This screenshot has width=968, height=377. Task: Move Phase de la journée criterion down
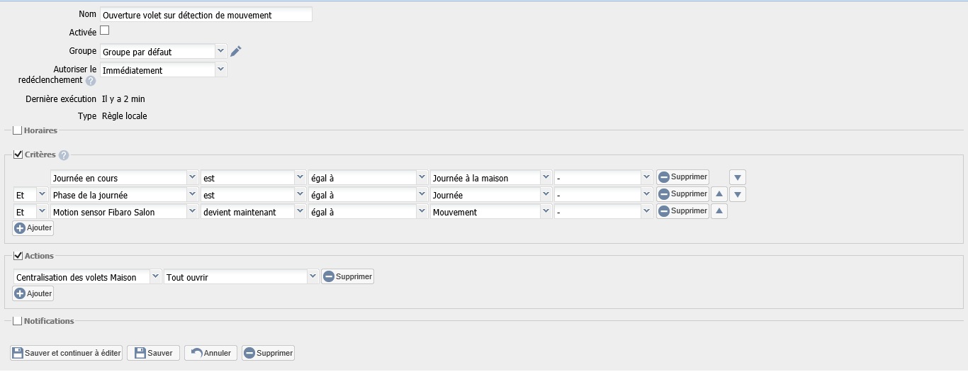[x=738, y=194]
